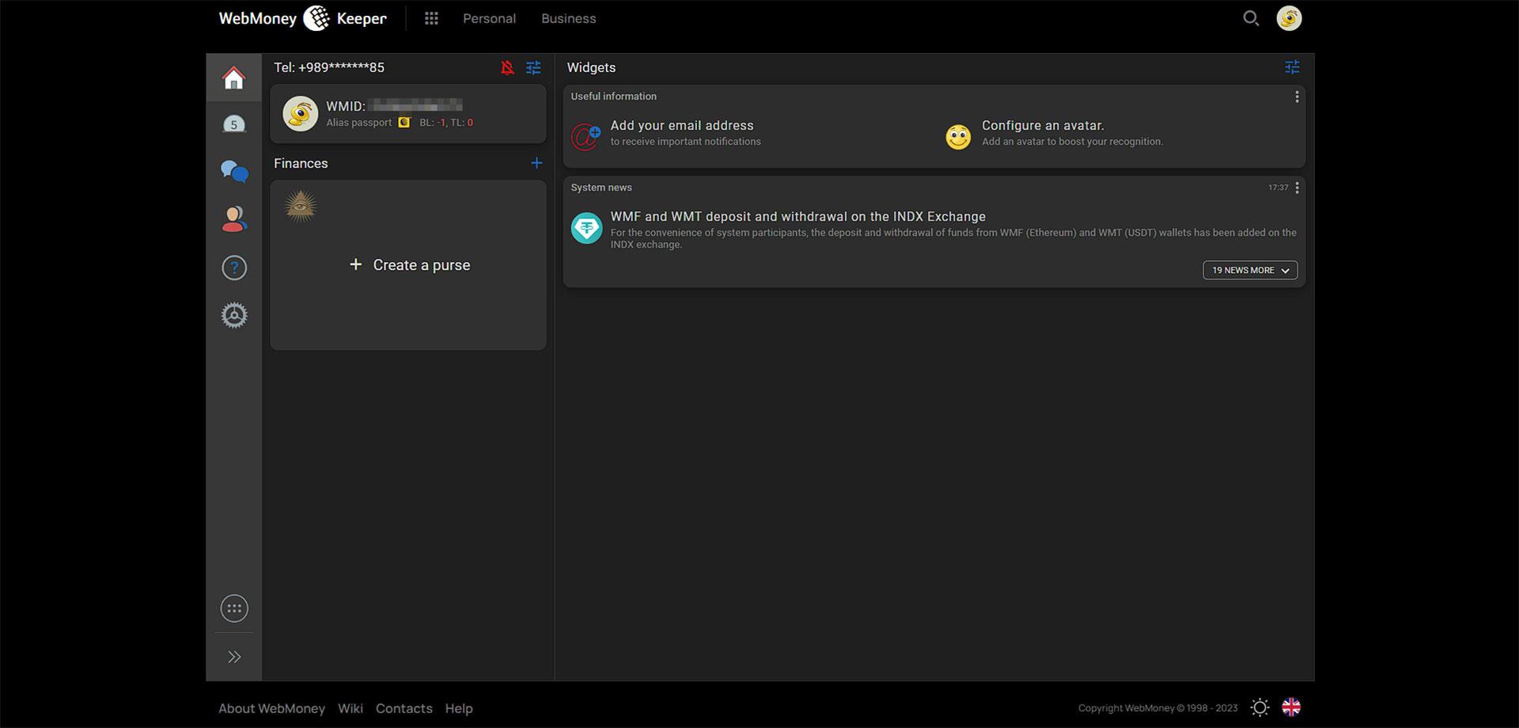Expand the 19 NEWS MORE dropdown

tap(1250, 270)
